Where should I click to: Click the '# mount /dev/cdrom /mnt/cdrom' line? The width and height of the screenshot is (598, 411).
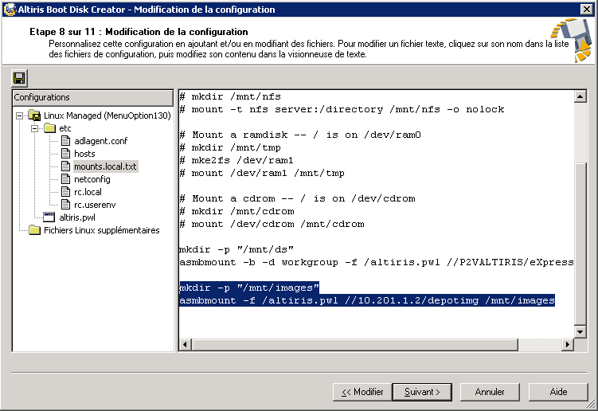(272, 224)
